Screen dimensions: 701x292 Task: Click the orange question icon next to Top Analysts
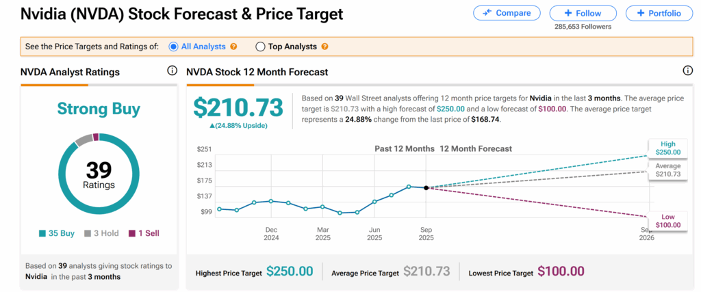coord(324,47)
